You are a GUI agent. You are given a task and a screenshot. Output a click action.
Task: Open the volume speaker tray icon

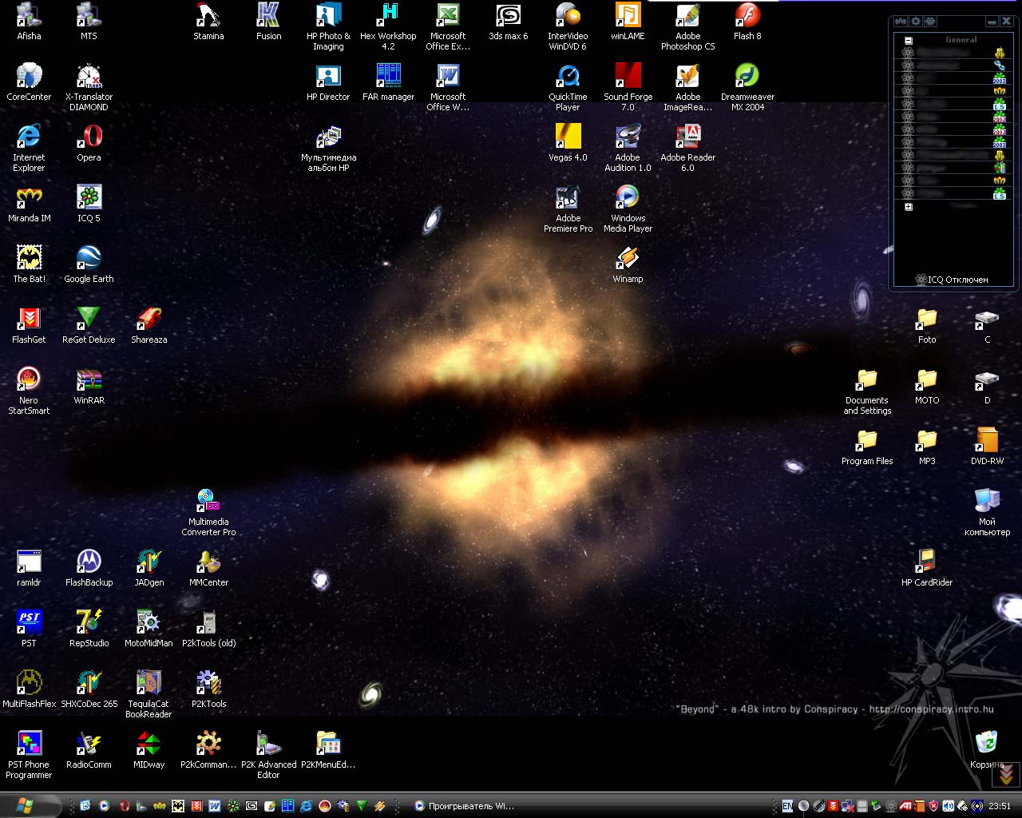click(x=948, y=806)
